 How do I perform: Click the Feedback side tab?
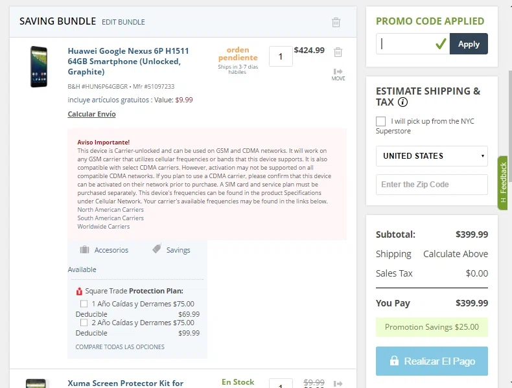503,183
